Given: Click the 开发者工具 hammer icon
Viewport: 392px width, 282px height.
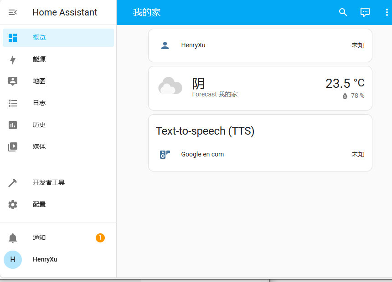Looking at the screenshot, I should pyautogui.click(x=13, y=182).
